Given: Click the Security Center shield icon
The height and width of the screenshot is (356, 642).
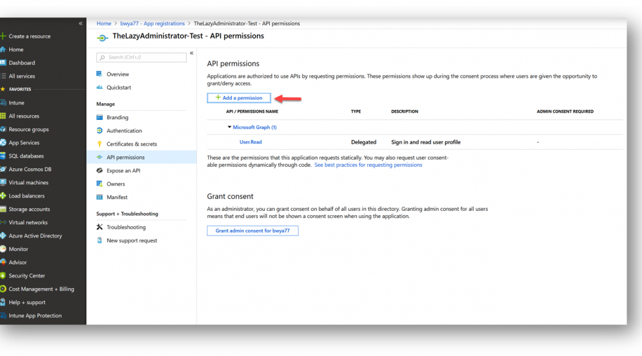Looking at the screenshot, I should [3, 276].
